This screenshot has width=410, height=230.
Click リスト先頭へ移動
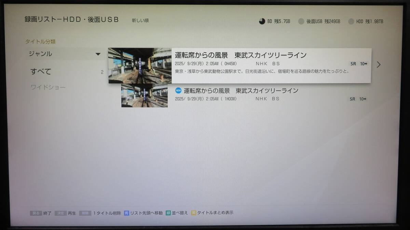146,213
